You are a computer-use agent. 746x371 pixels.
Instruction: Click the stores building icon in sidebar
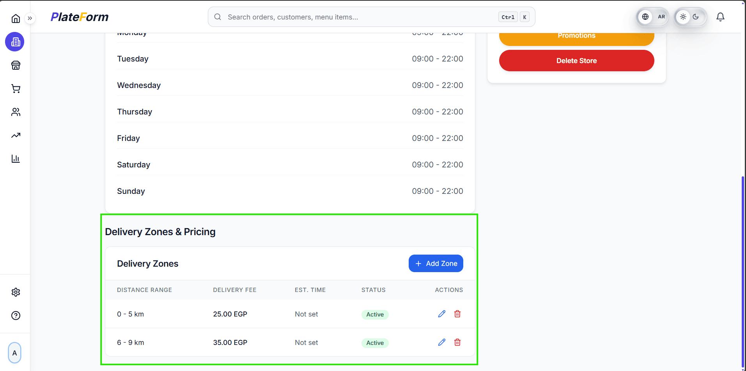coord(15,42)
